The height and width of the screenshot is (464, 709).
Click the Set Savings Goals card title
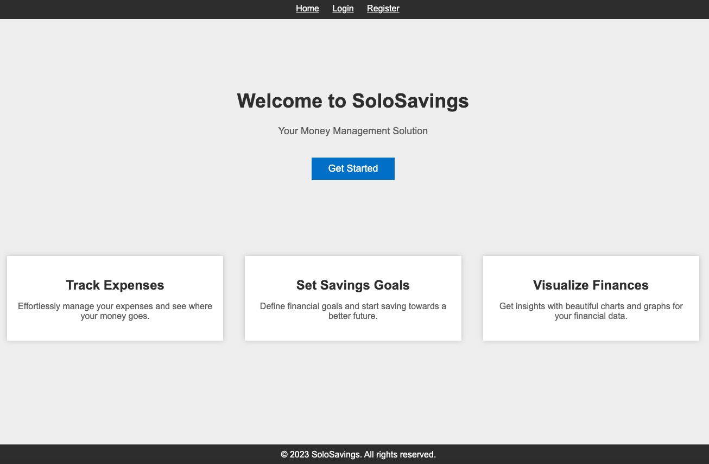tap(353, 285)
